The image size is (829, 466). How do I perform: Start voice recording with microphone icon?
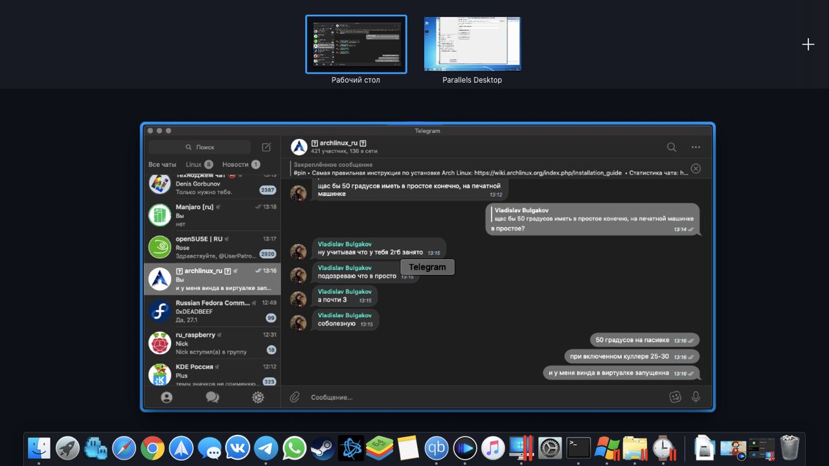(x=696, y=397)
